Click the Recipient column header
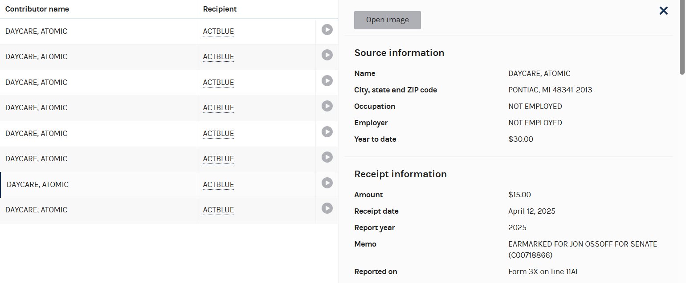686x283 pixels. [220, 9]
